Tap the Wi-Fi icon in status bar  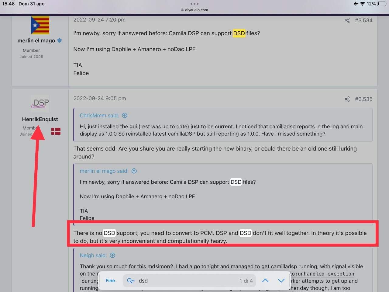[363, 4]
